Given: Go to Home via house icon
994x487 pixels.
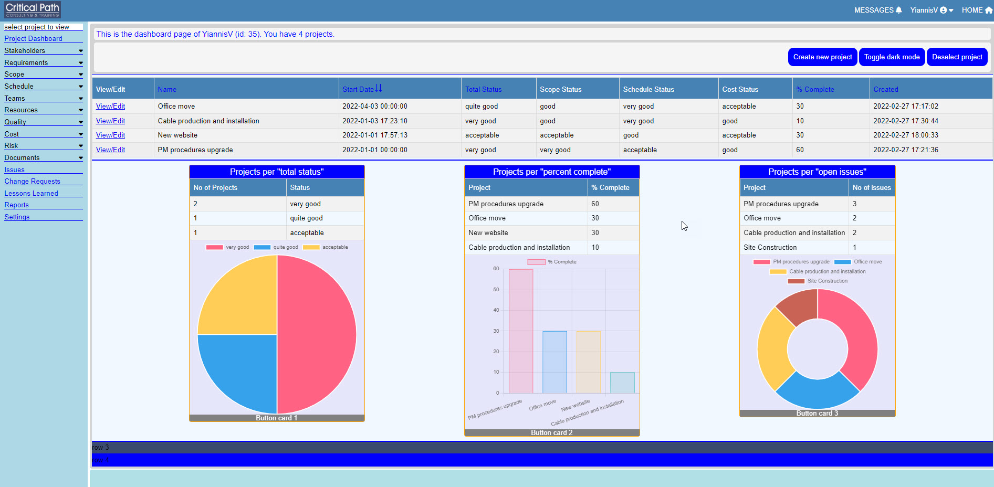Looking at the screenshot, I should (x=988, y=10).
